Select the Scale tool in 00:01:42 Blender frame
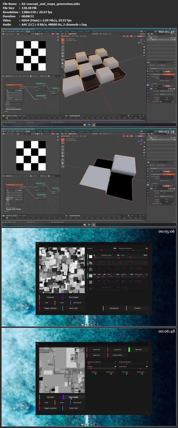178x428 pixels. tap(63, 53)
